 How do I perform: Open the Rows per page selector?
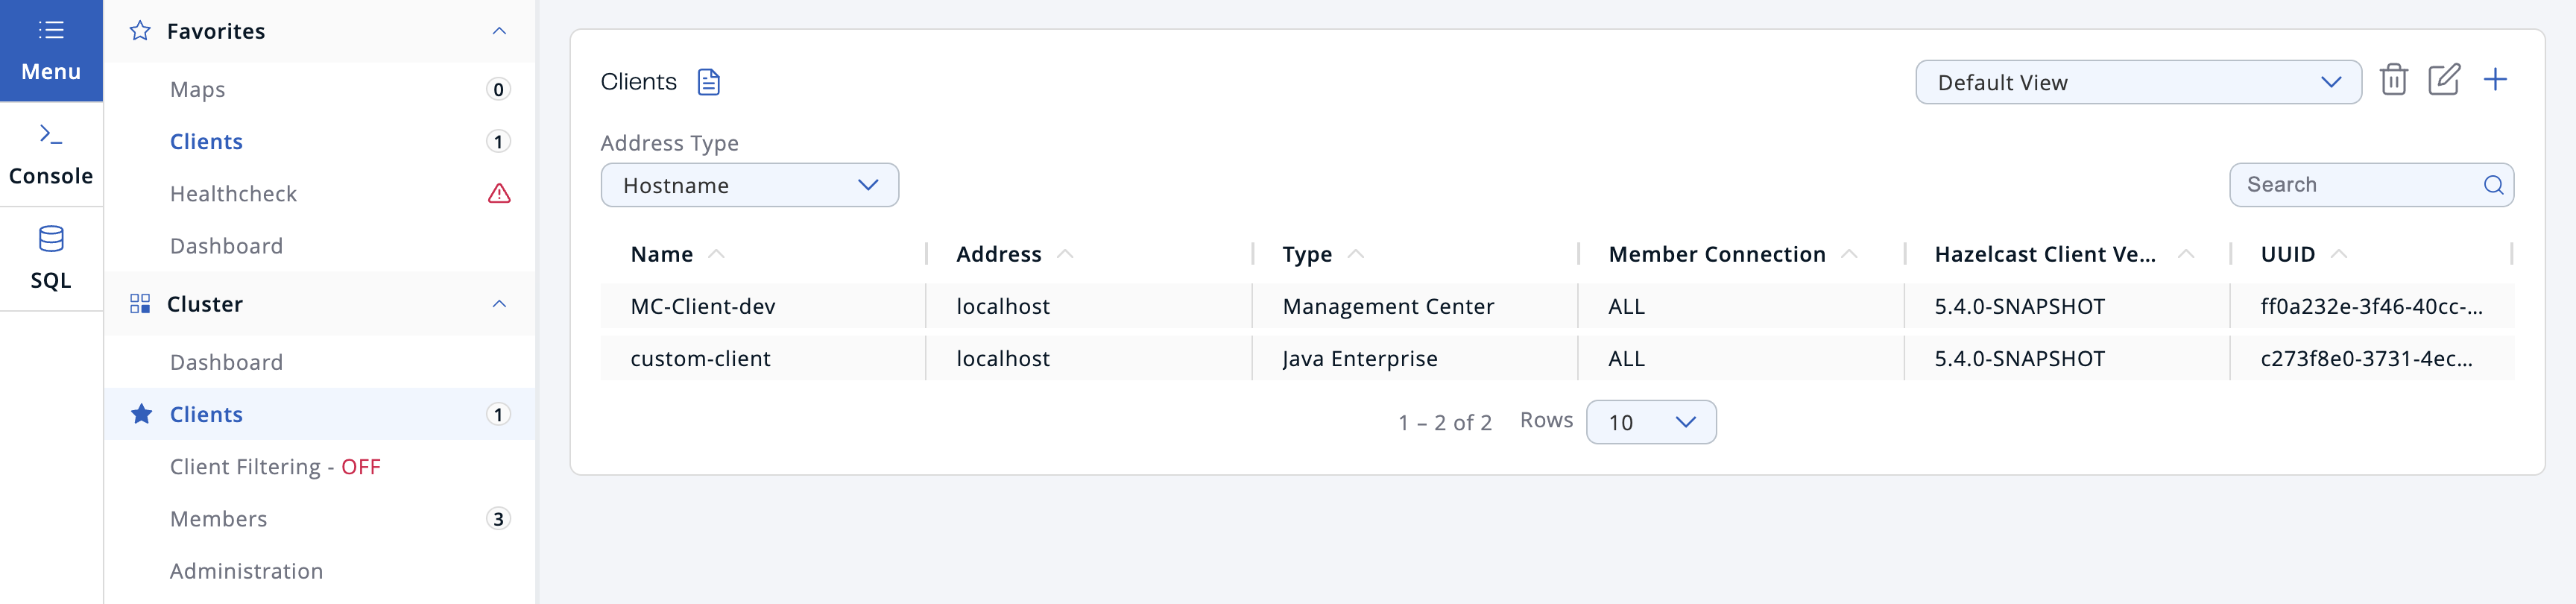click(1650, 422)
